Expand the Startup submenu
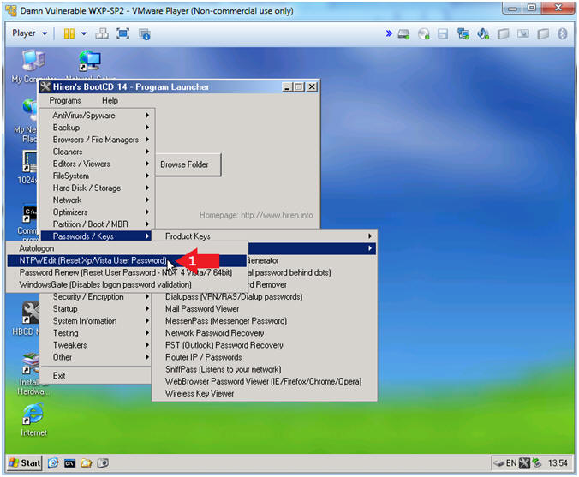579x477 pixels. (x=97, y=308)
